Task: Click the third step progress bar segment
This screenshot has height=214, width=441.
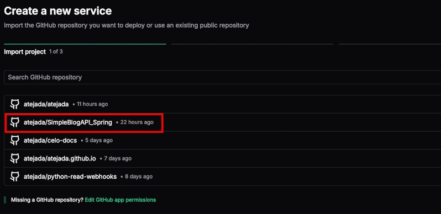Action: tap(390, 44)
